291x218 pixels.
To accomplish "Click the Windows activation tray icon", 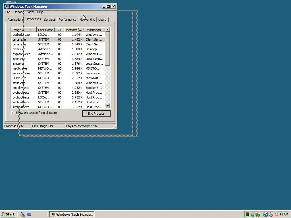I will tap(253, 215).
